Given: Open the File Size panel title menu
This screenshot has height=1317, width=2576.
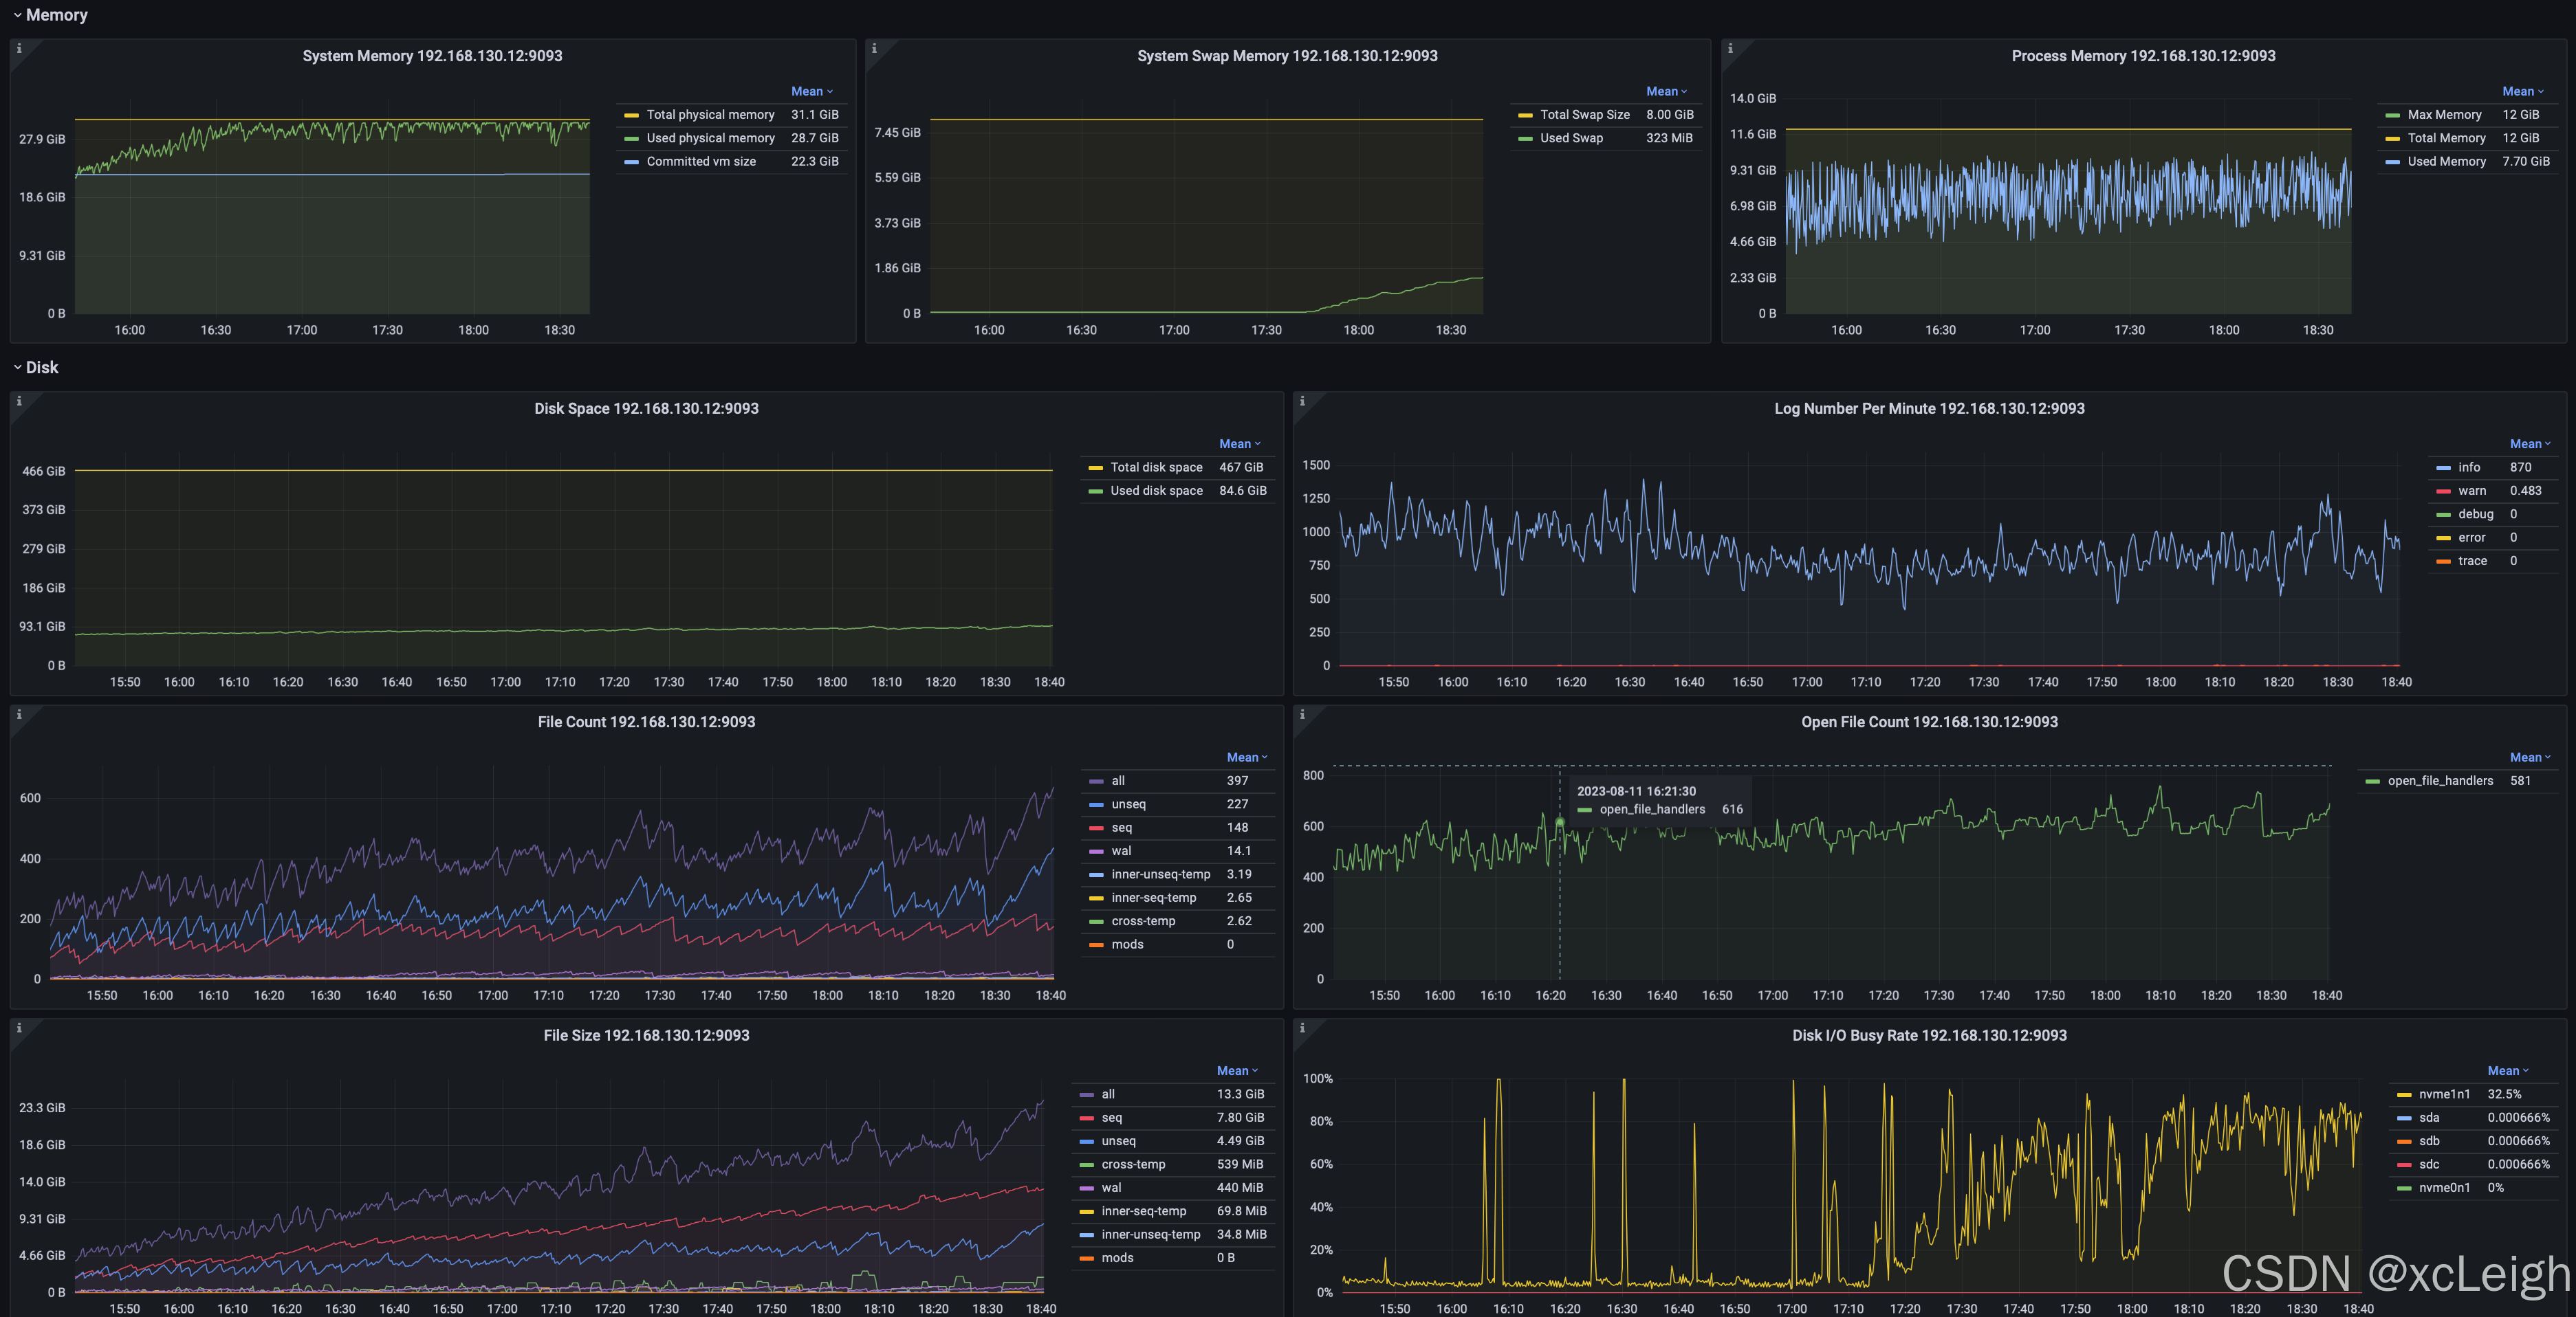Looking at the screenshot, I should tap(646, 1035).
